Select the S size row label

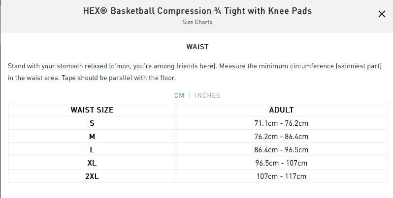coord(92,123)
